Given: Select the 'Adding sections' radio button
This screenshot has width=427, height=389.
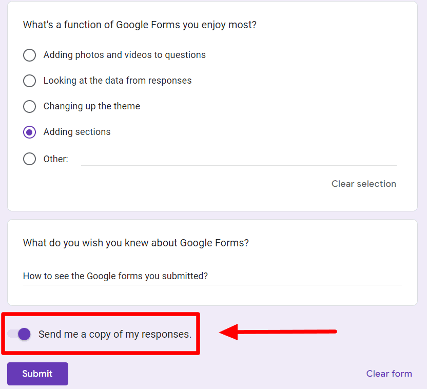Looking at the screenshot, I should tap(29, 132).
